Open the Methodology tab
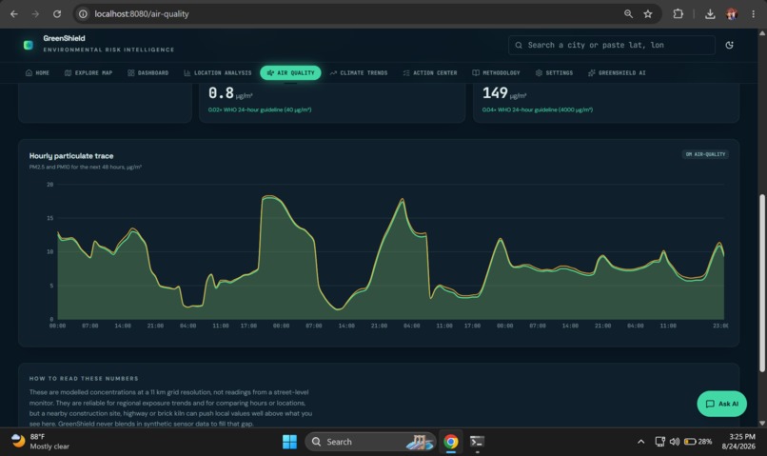This screenshot has height=456, width=767. pos(496,73)
